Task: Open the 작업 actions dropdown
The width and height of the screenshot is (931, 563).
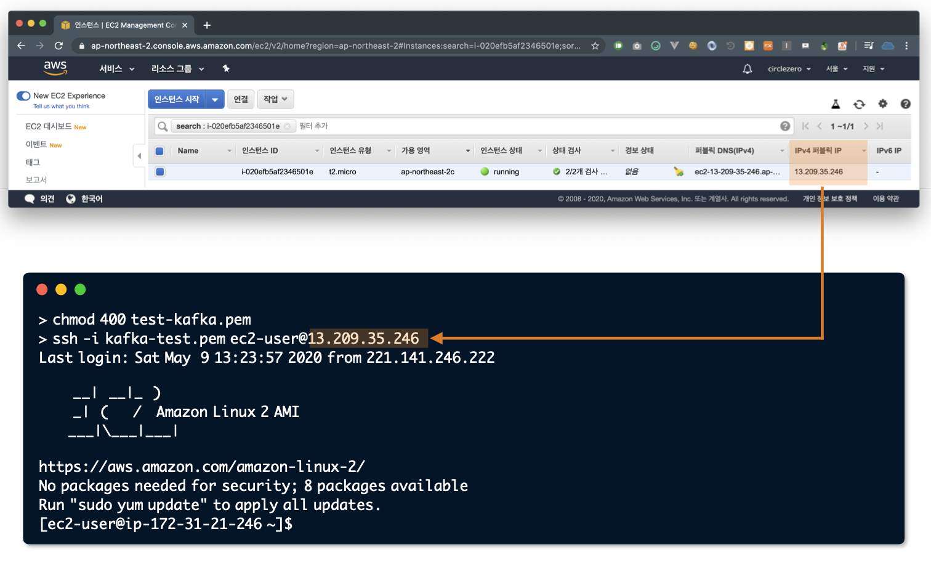Action: [275, 99]
